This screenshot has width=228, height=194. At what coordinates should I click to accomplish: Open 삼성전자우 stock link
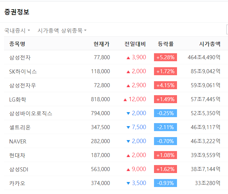[23, 86]
